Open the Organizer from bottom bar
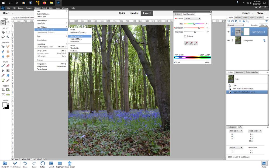The height and width of the screenshot is (168, 269). 60,164
